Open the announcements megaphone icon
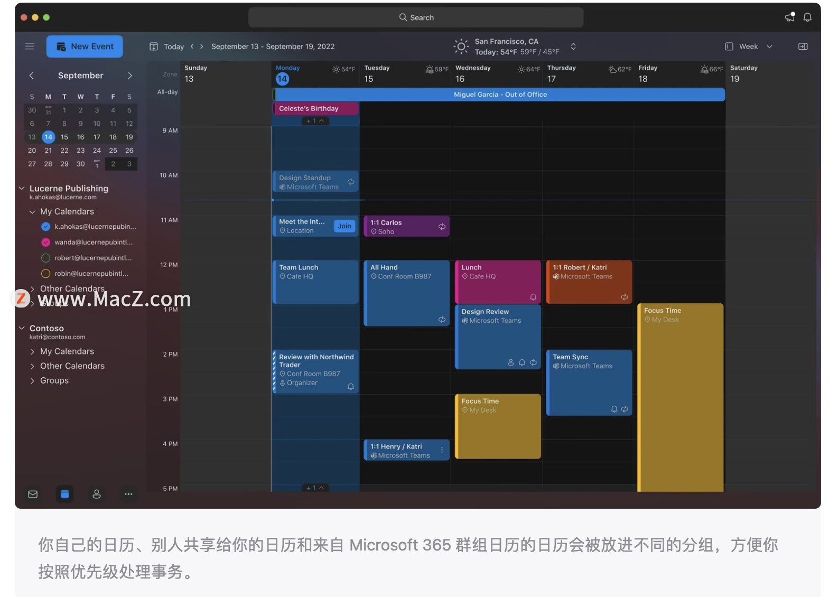 point(790,17)
